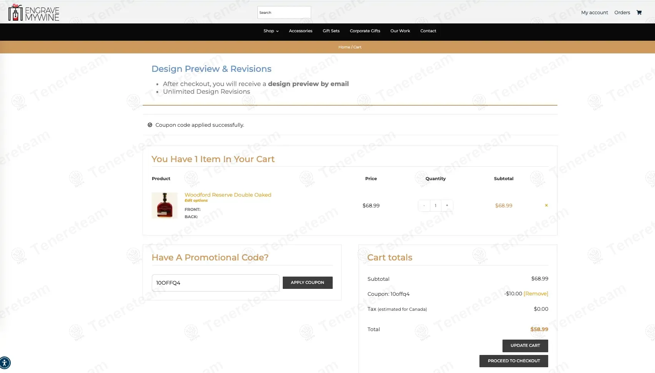The width and height of the screenshot is (655, 373).
Task: Remove the 10offq4 coupon
Action: [536, 293]
